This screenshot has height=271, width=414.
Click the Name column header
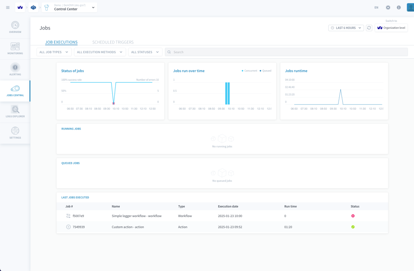[x=116, y=206]
